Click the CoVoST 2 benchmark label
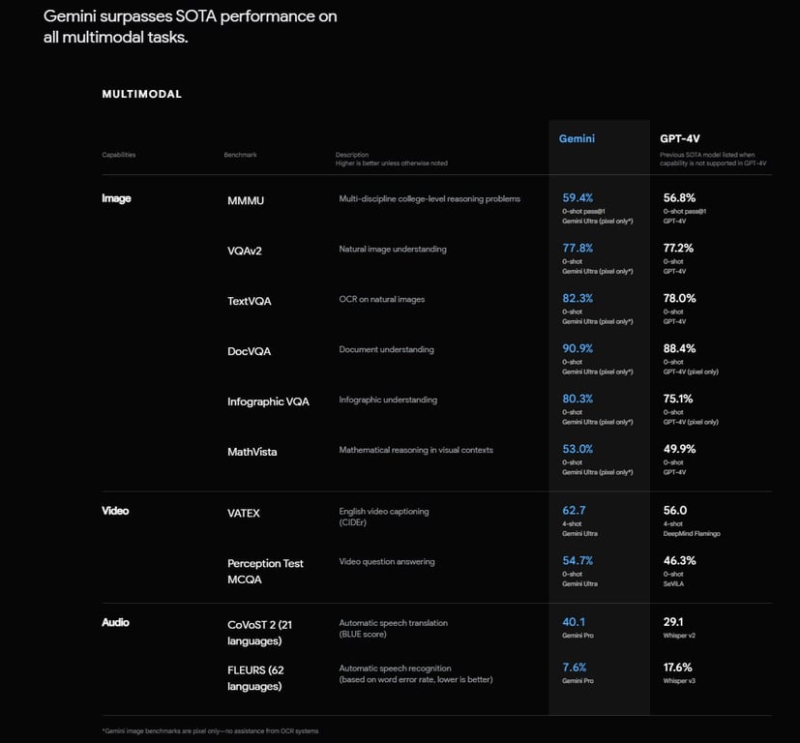The image size is (800, 743). [259, 633]
